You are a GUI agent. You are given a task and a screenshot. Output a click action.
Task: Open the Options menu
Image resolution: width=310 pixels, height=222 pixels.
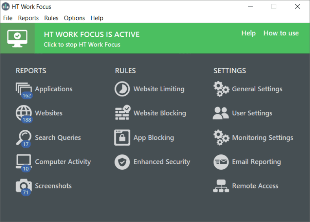[74, 18]
